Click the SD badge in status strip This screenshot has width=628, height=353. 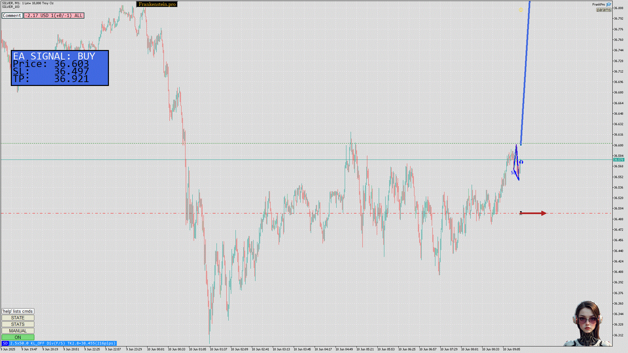(5, 343)
